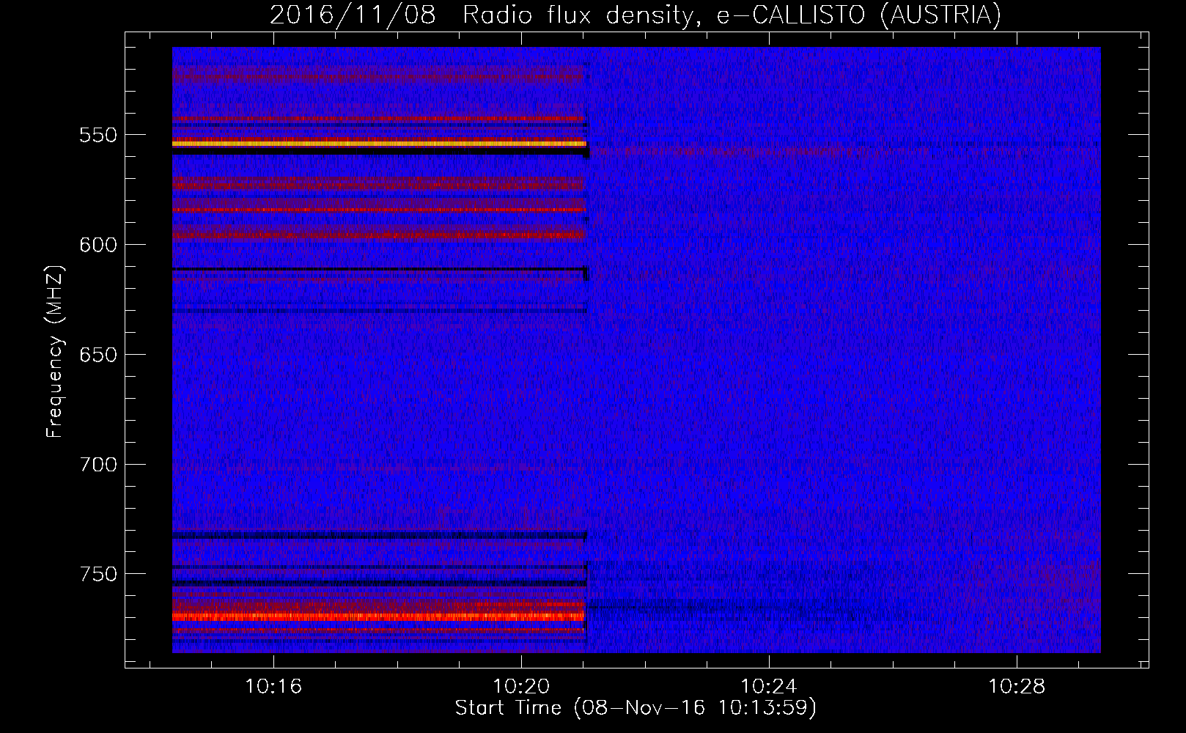
Task: Click the 10:20 time tick label
Action: 521,687
